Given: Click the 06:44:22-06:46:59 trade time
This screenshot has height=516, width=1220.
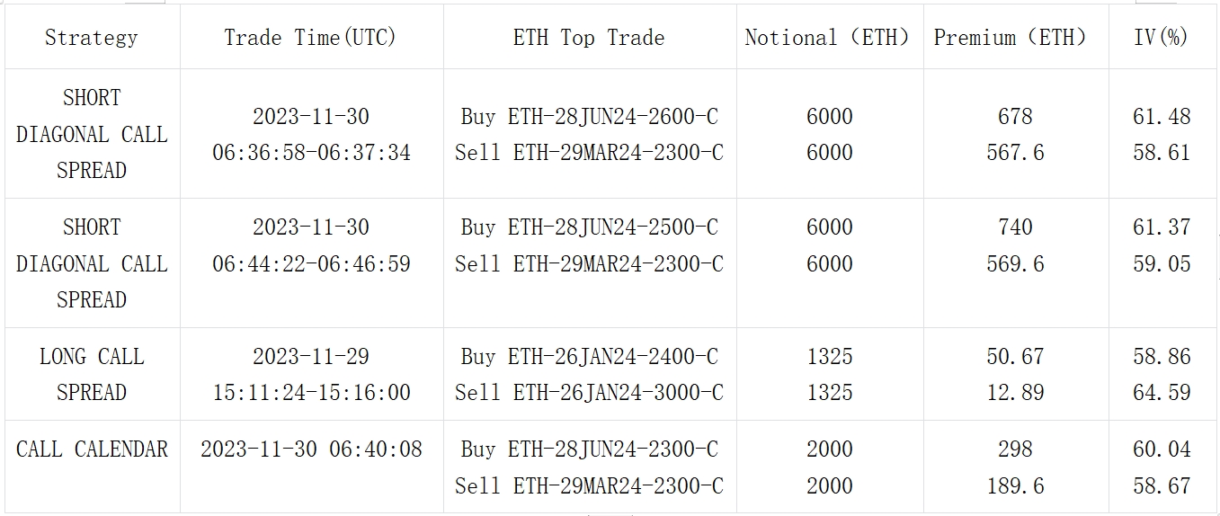Looking at the screenshot, I should point(311,264).
